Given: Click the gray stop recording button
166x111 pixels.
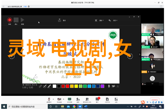Looking at the screenshot, I should pyautogui.click(x=16, y=20).
